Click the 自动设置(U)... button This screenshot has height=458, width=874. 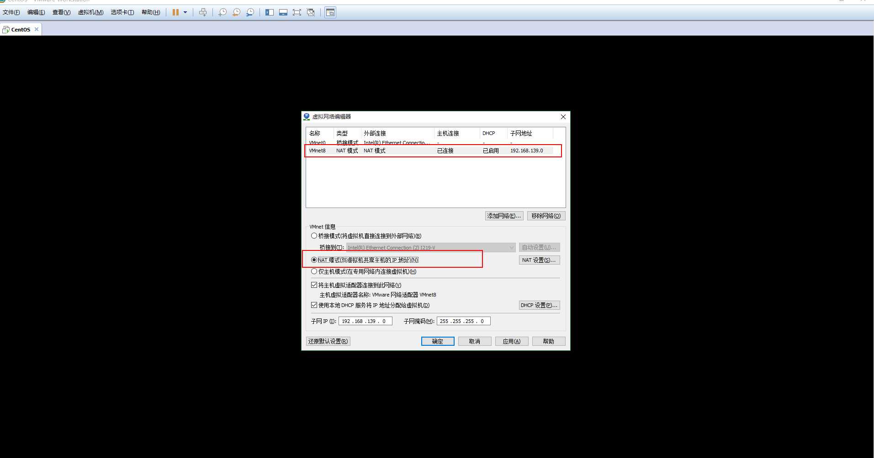point(539,248)
